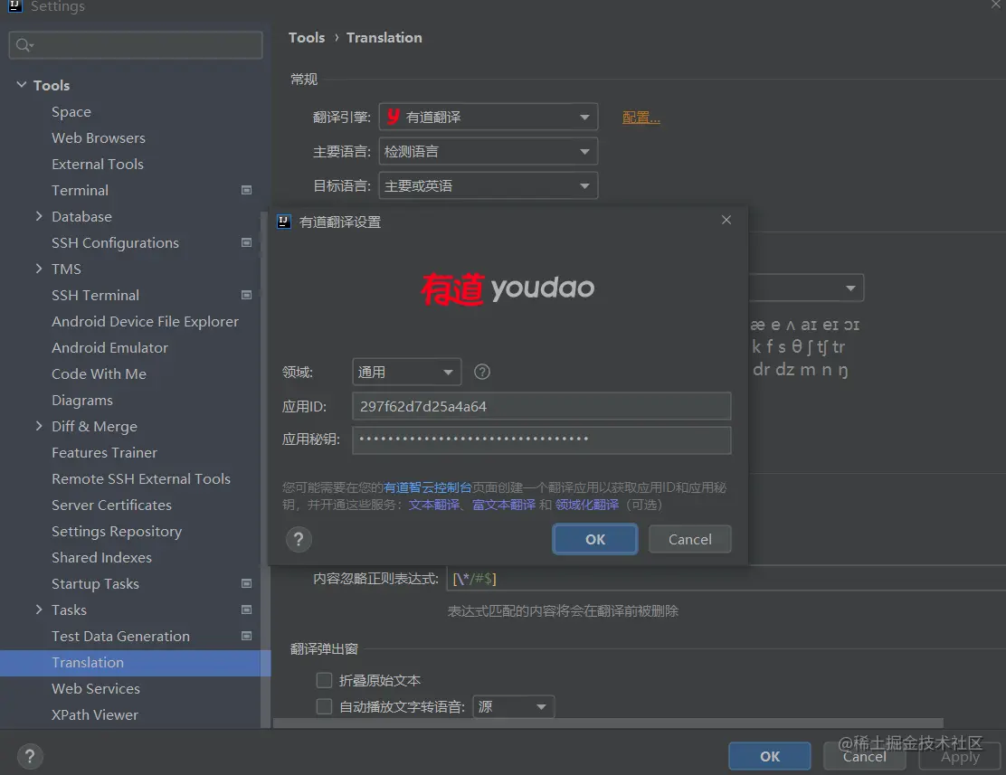Click the settings search field
Image resolution: width=1006 pixels, height=775 pixels.
(136, 45)
